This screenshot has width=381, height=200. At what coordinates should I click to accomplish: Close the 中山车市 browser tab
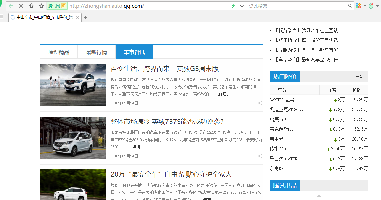(78, 17)
